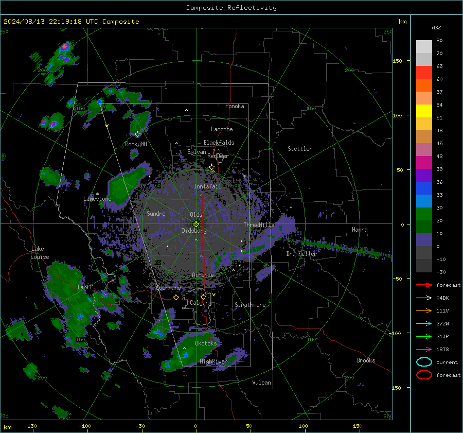This screenshot has height=433, width=463.
Task: Select the RockyMH label
Action: pos(136,144)
